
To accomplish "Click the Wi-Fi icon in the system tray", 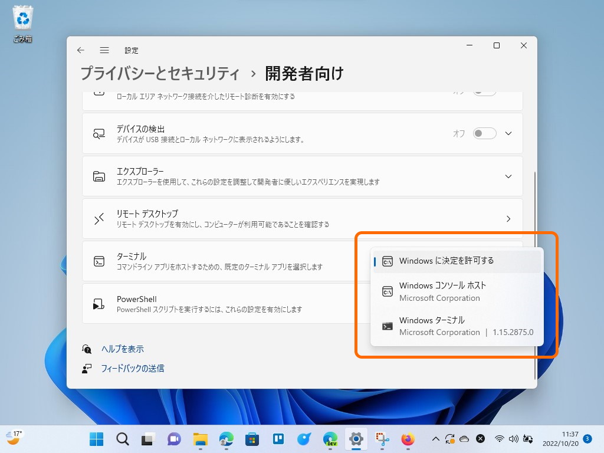I will pyautogui.click(x=500, y=439).
